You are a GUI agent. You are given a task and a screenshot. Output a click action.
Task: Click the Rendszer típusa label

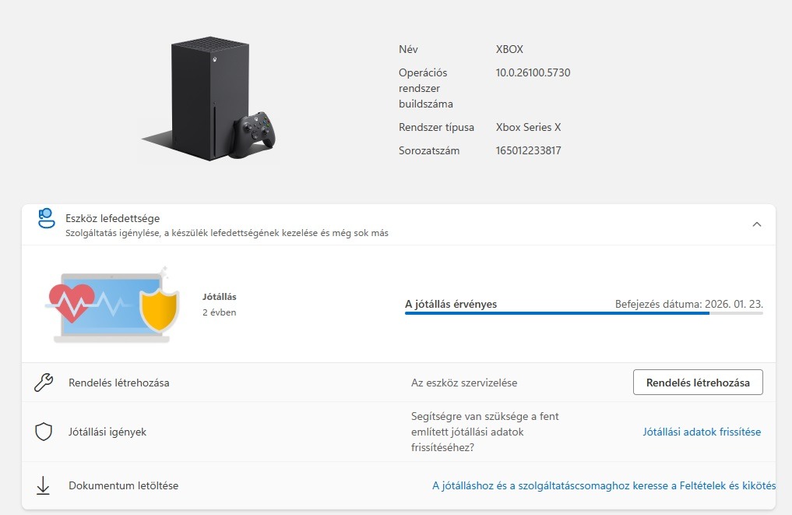(436, 127)
